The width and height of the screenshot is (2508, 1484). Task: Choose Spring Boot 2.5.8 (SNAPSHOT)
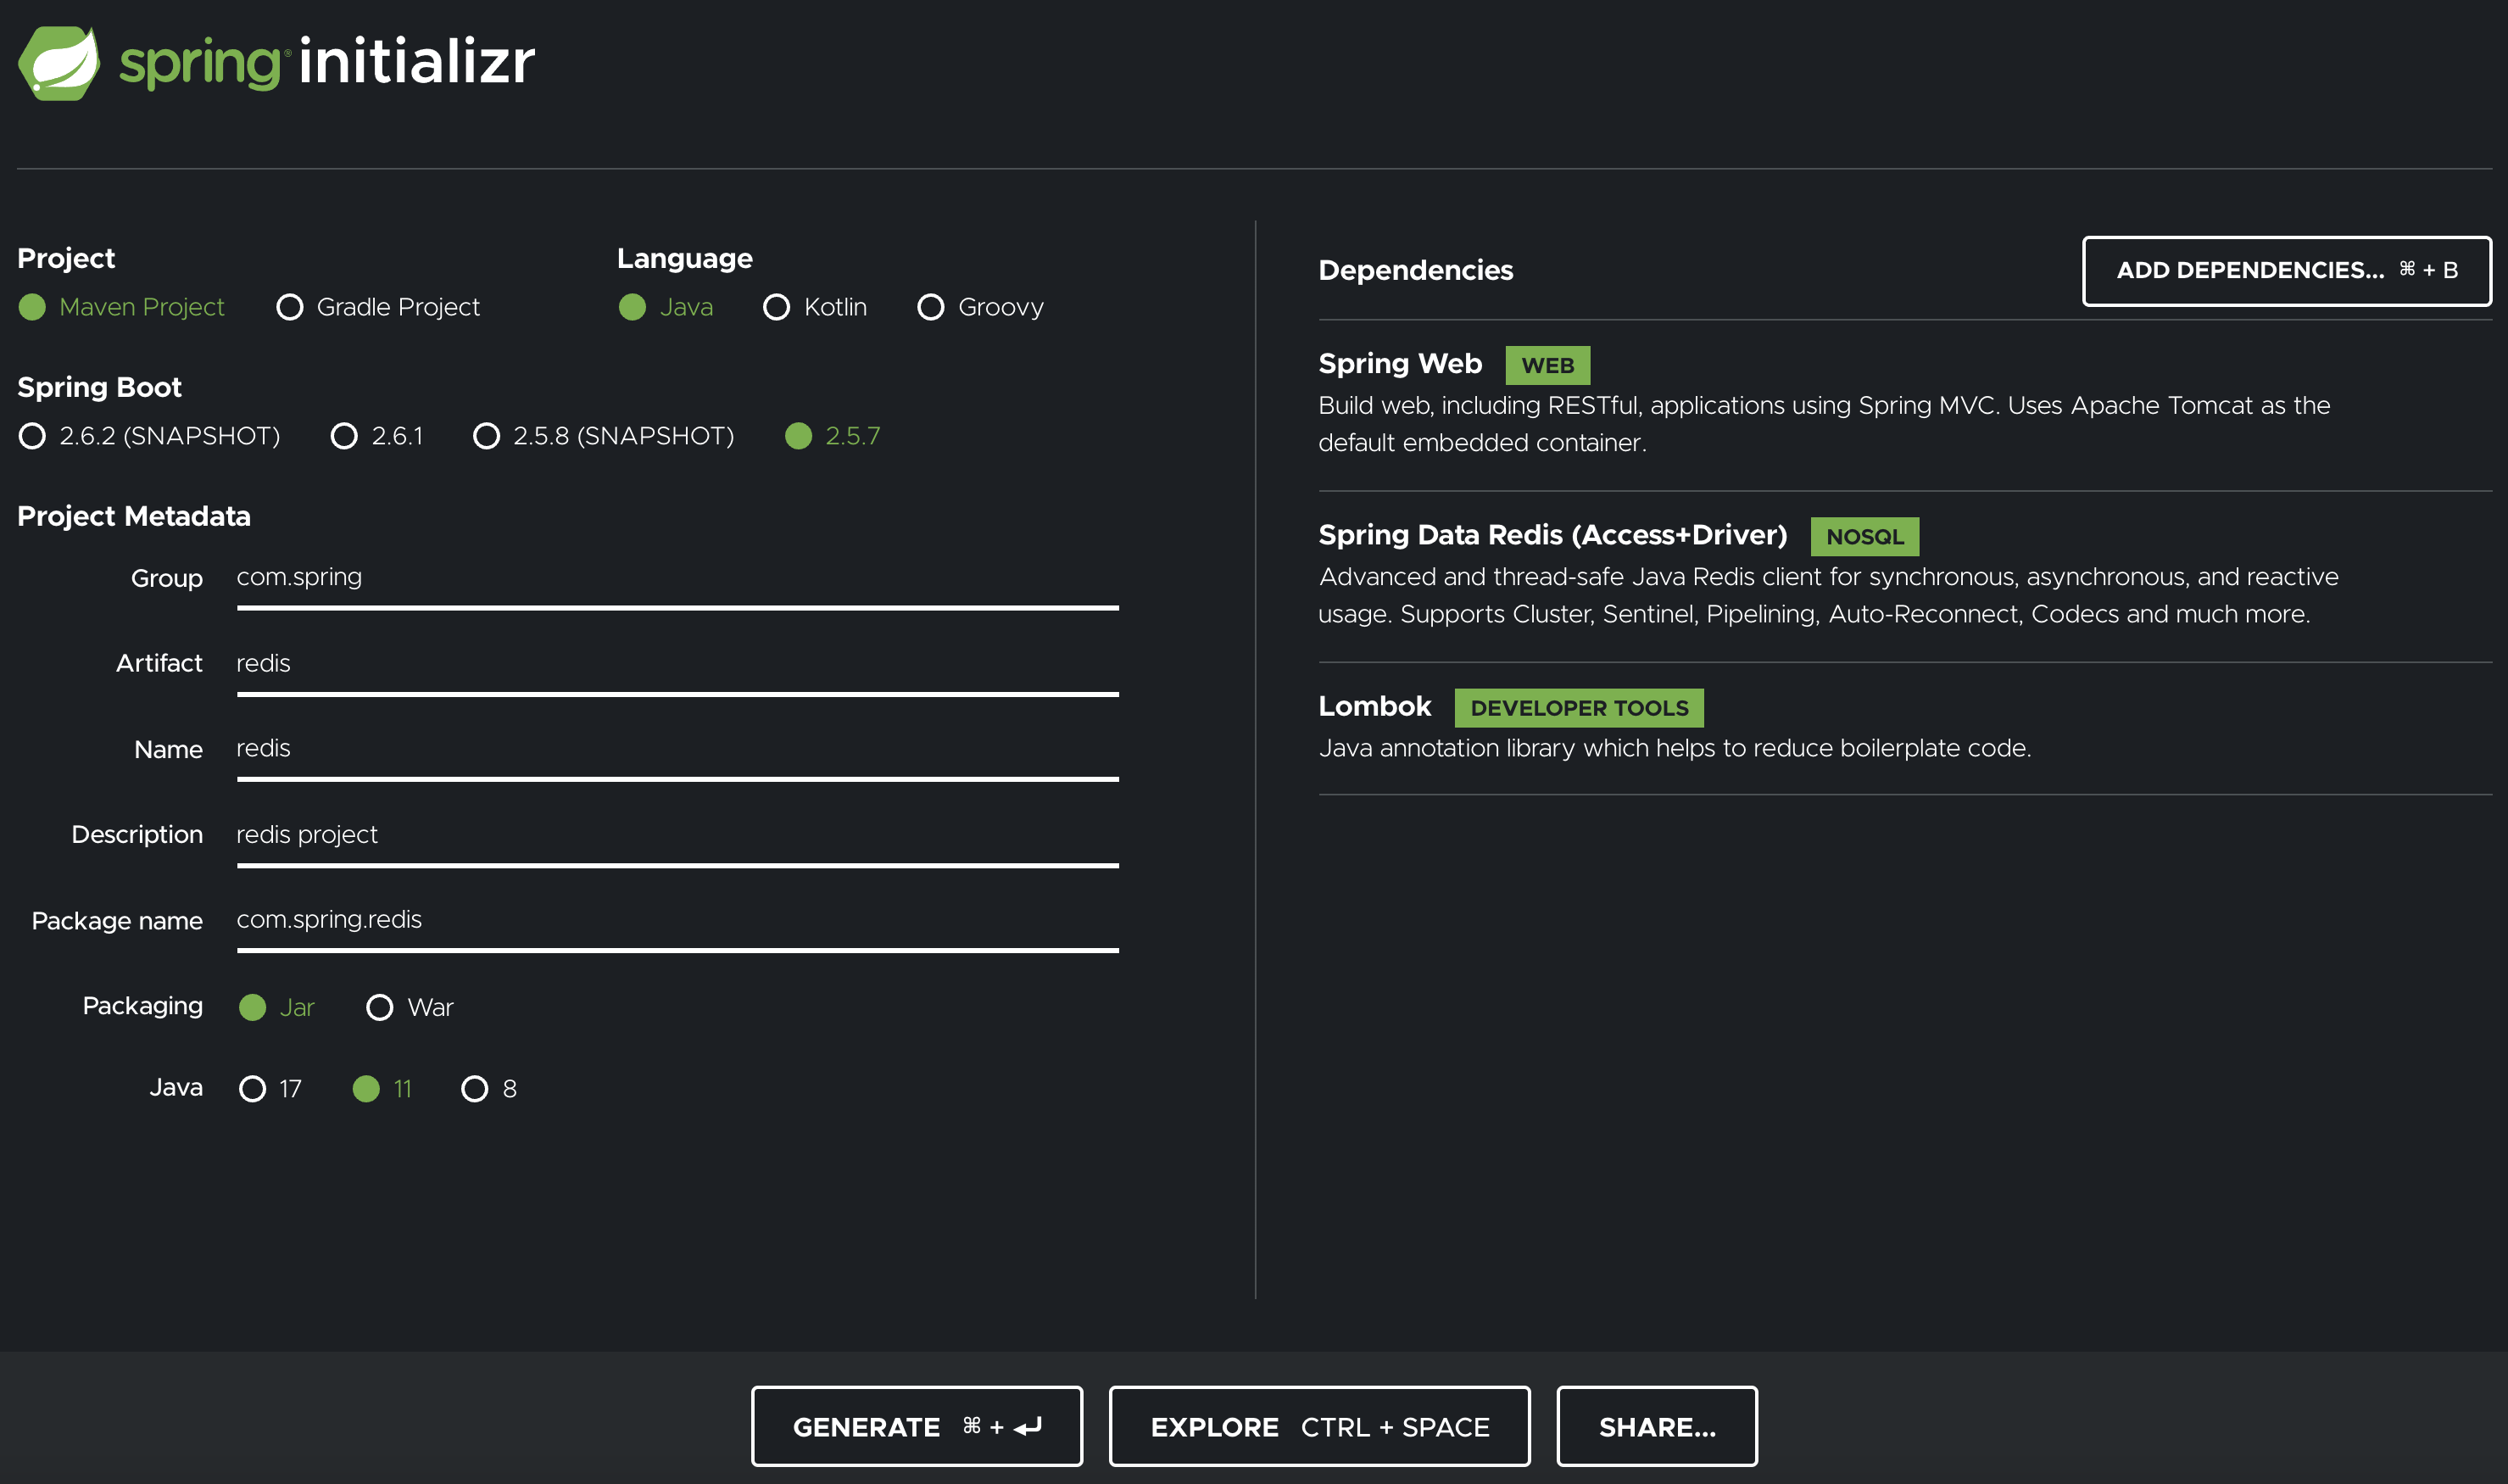(486, 436)
